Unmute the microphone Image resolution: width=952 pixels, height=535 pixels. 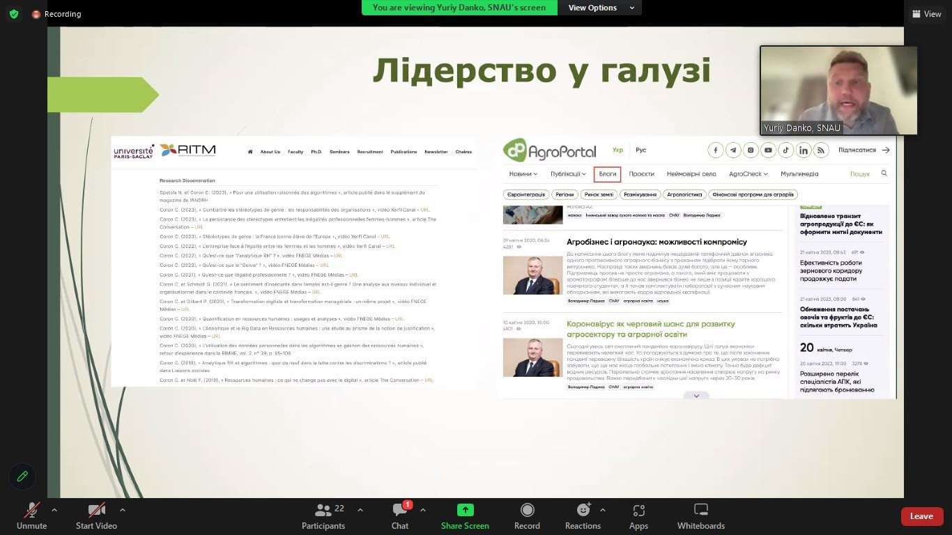(31, 516)
